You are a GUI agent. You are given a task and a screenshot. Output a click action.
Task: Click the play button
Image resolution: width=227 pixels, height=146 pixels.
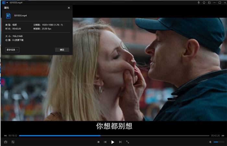click(x=113, y=142)
